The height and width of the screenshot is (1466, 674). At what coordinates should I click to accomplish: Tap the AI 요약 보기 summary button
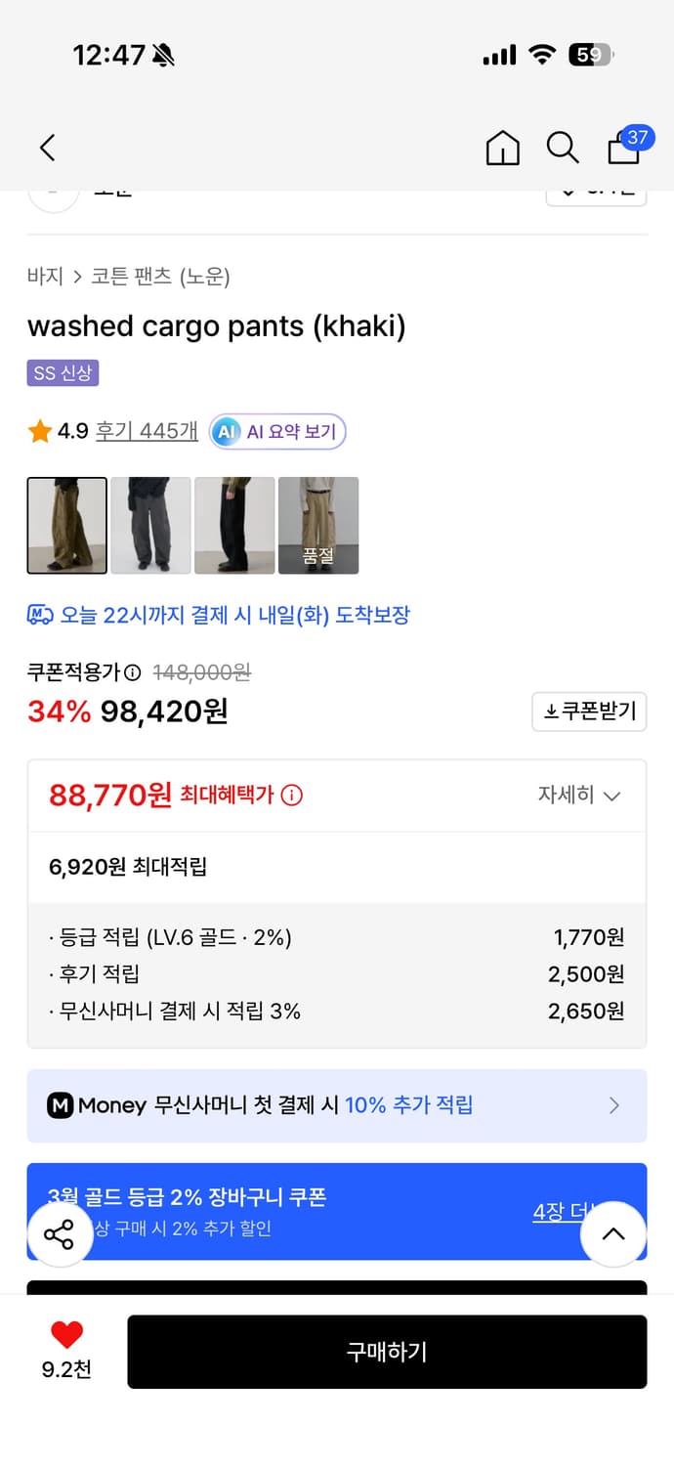(277, 431)
